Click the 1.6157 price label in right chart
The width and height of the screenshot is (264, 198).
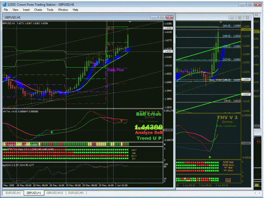coord(246,94)
